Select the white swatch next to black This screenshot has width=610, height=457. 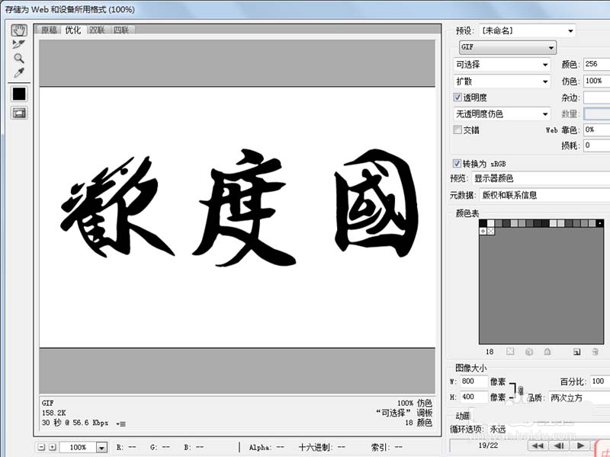pos(490,223)
